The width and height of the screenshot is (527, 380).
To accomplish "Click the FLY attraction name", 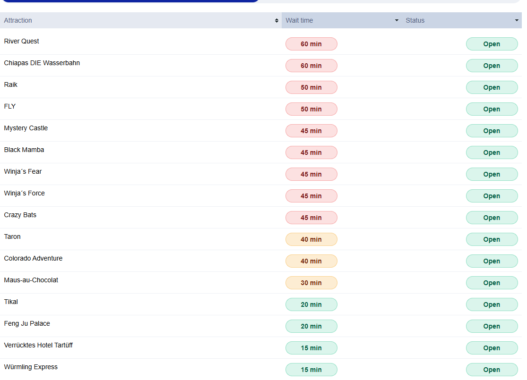I will [10, 106].
